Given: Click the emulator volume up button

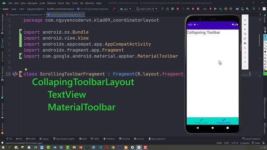Looking at the screenshot, I should click(245, 25).
